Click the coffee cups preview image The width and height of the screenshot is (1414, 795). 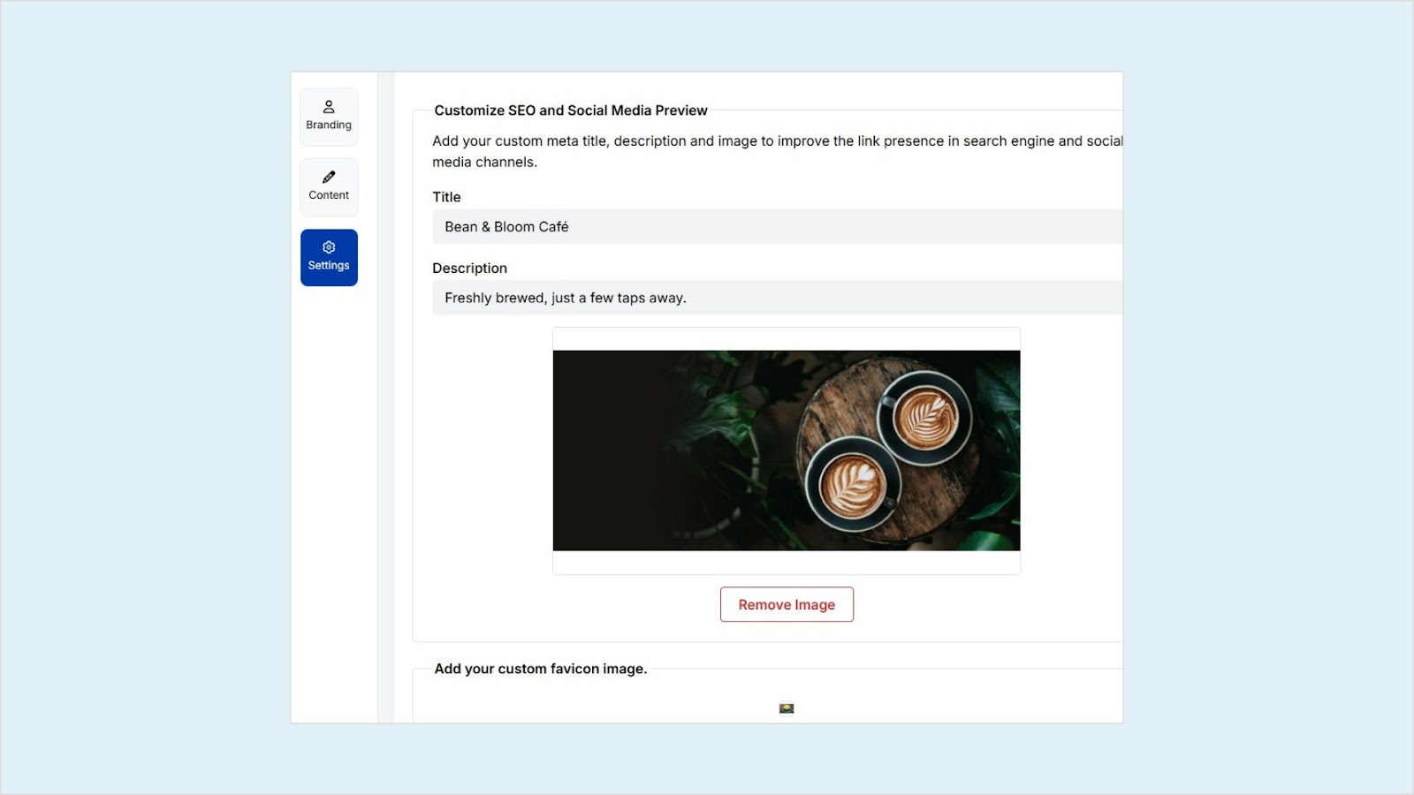(x=787, y=450)
